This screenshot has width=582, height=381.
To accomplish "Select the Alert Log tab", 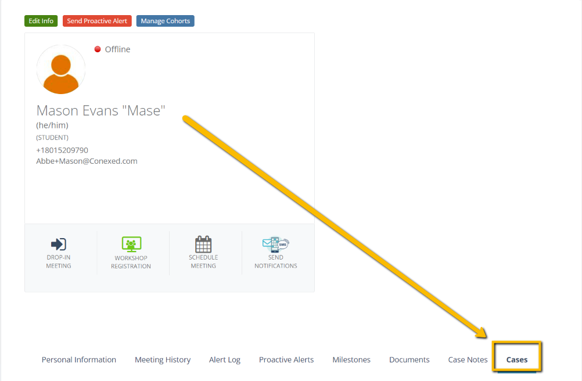I will (x=225, y=360).
